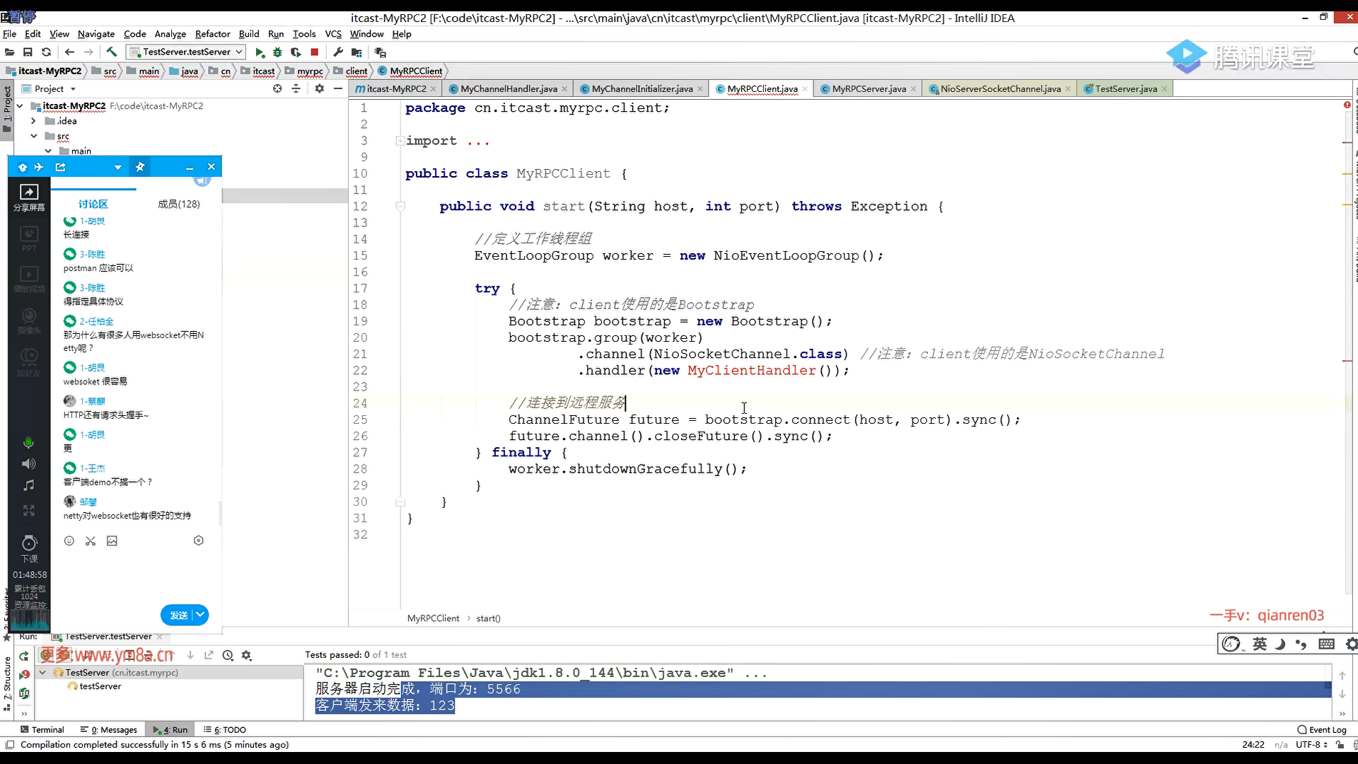Open test history clock icon

tap(228, 656)
